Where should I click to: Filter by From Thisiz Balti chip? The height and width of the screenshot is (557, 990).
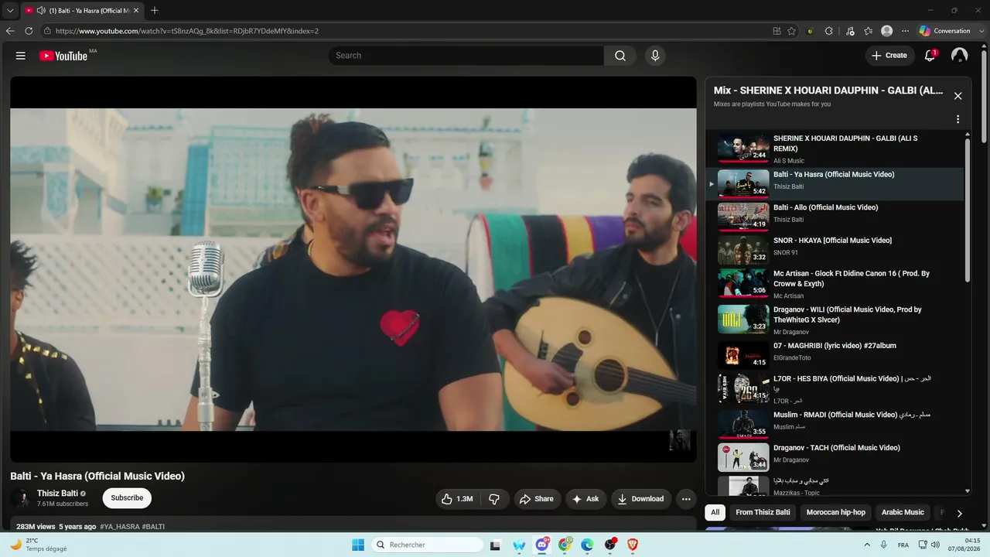coord(763,512)
